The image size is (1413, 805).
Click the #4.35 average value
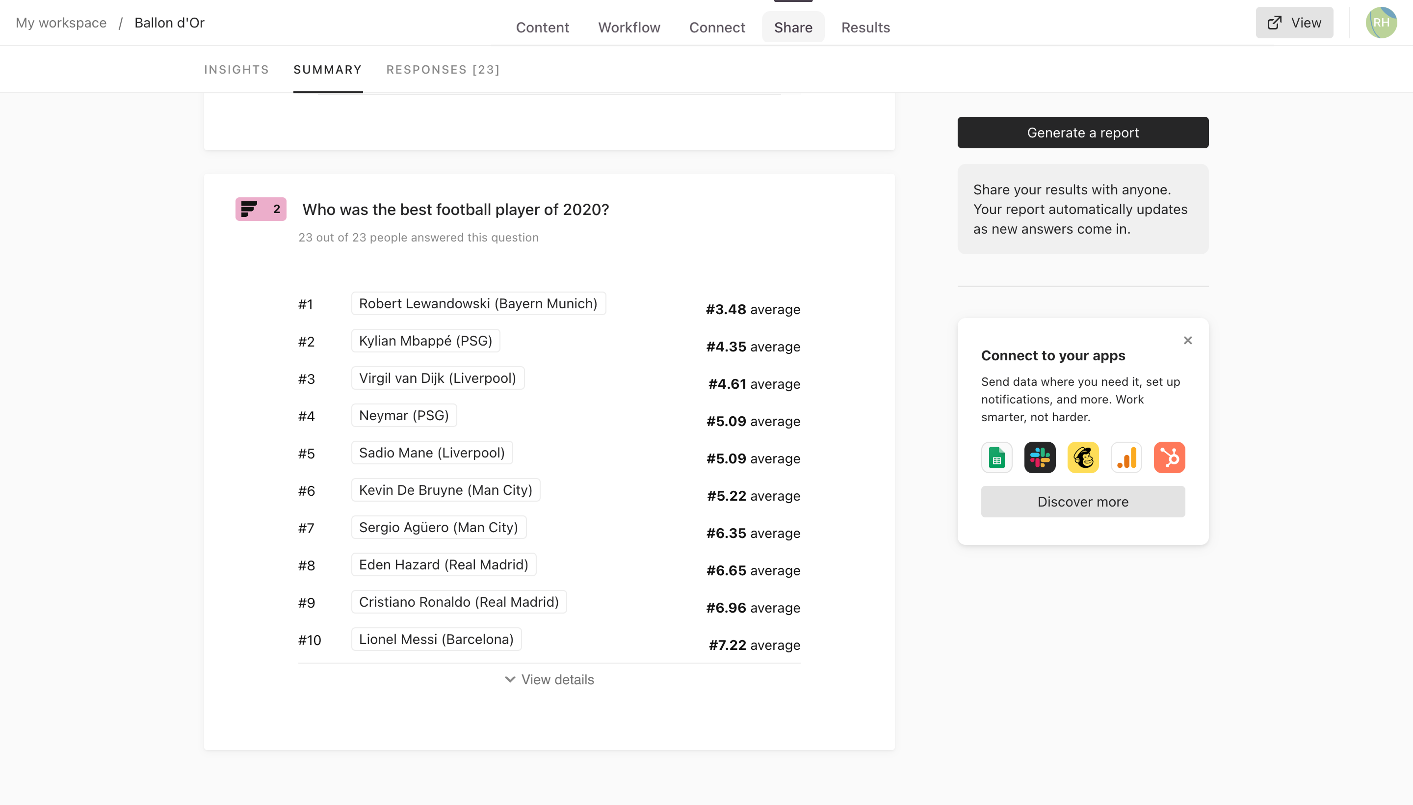click(753, 347)
